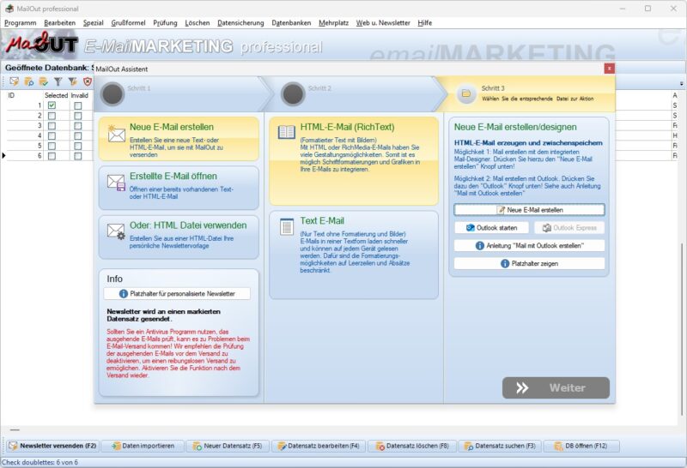
Task: Open the Mehrplatz menu
Action: (333, 23)
